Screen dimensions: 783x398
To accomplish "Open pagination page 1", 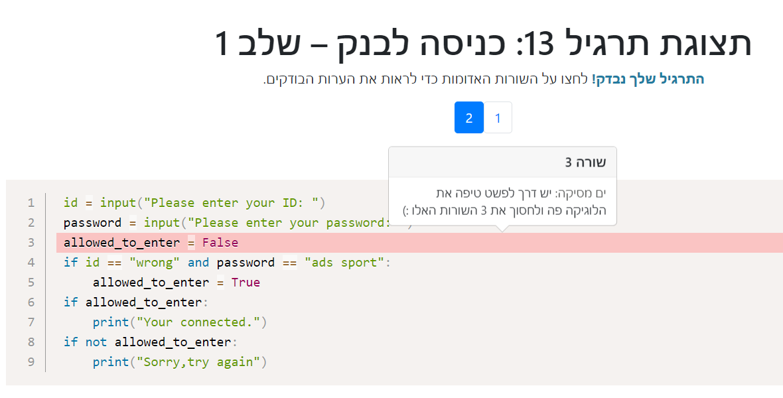I will pyautogui.click(x=498, y=118).
